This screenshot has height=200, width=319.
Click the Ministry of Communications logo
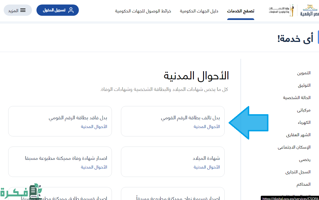point(281,11)
